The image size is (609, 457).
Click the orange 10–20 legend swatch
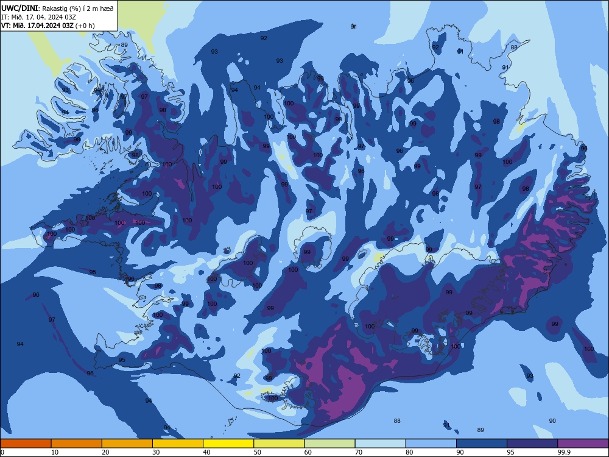pos(77,444)
